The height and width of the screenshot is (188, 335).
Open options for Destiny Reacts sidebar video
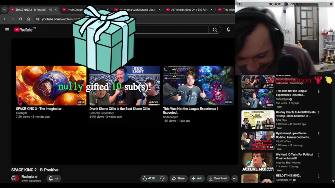pos(319,113)
